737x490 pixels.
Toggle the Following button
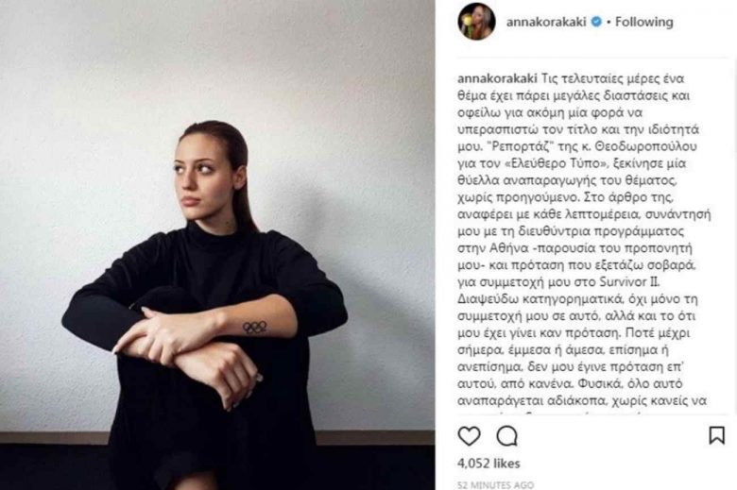(x=644, y=22)
